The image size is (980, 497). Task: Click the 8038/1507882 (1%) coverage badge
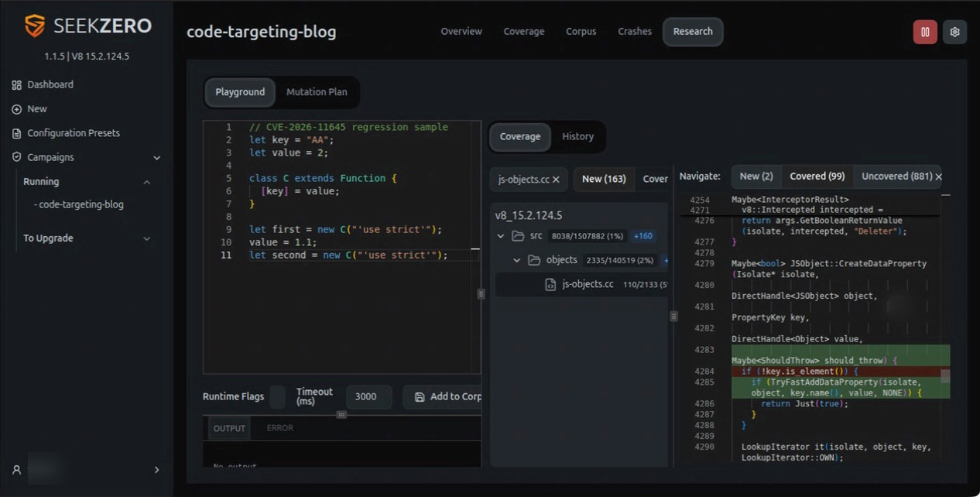click(x=588, y=236)
